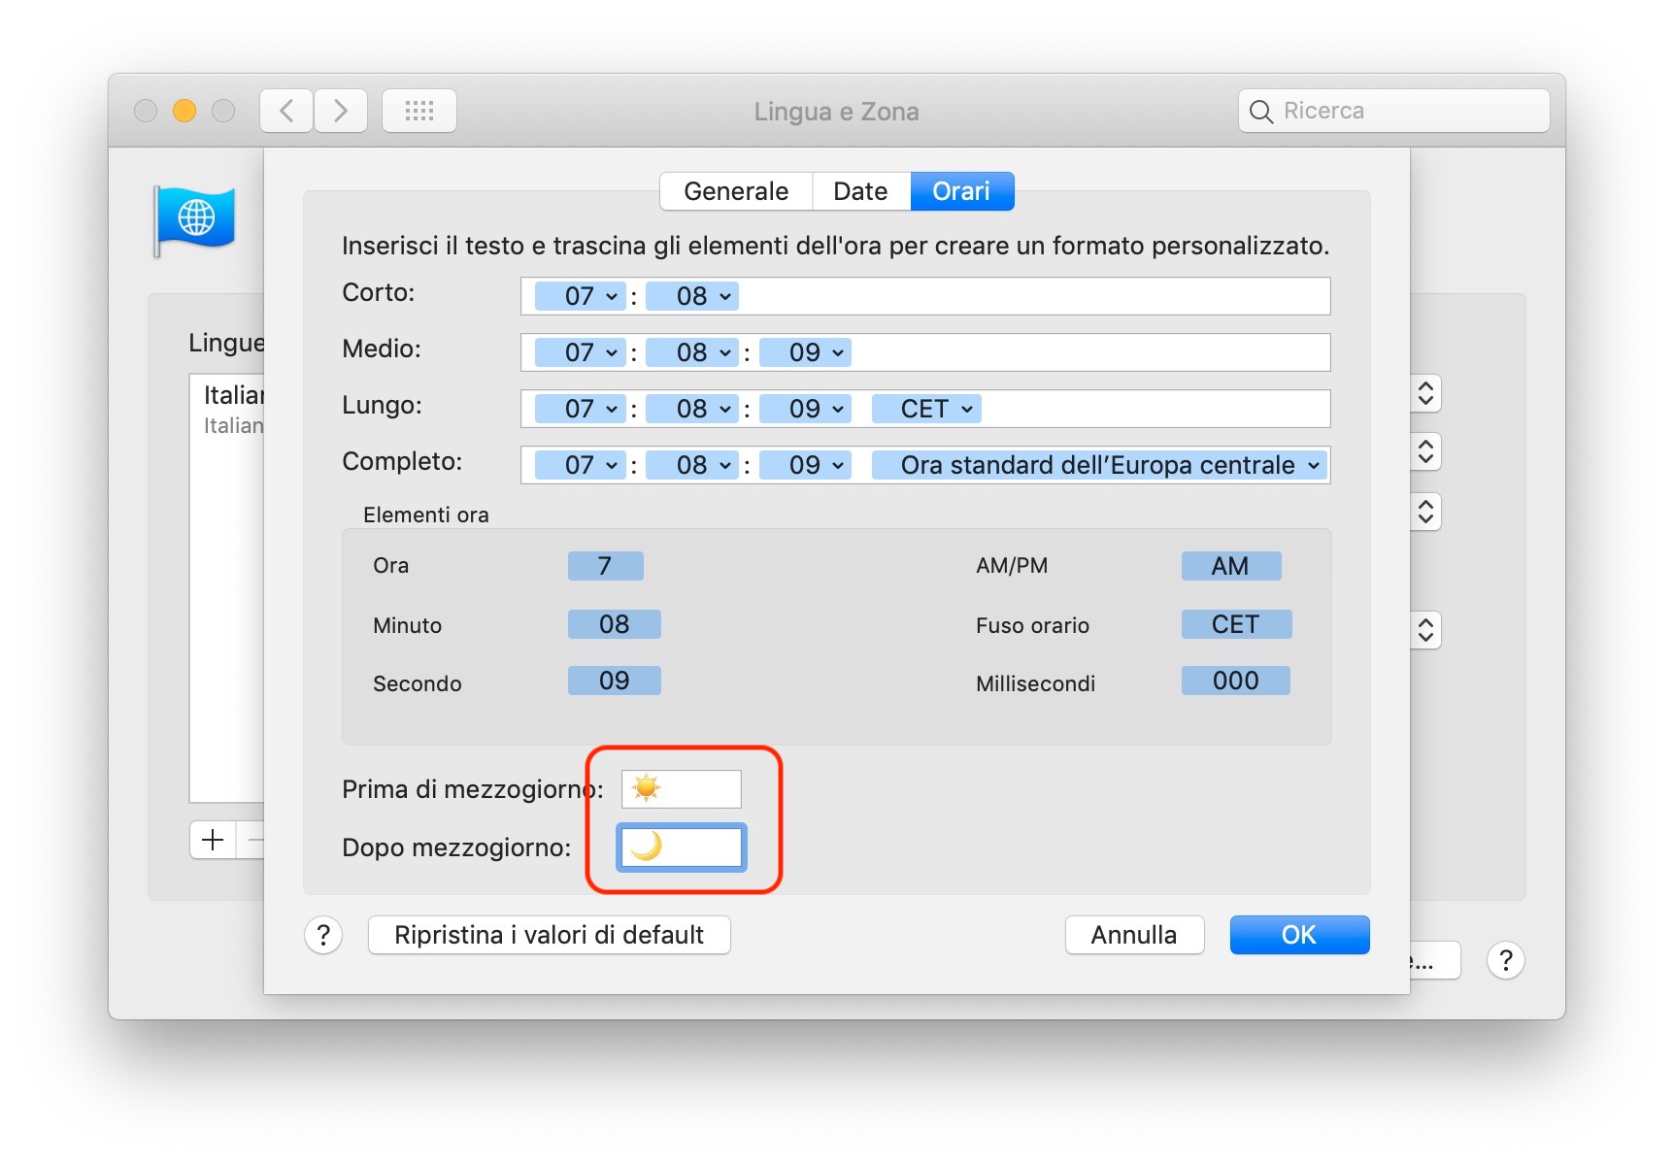Open the minute 08 token menu in Completo
Screen dimensions: 1674x1163
click(693, 465)
